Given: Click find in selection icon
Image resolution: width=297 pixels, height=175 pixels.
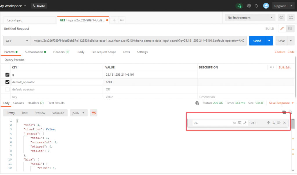Looking at the screenshot, I should point(279,123).
